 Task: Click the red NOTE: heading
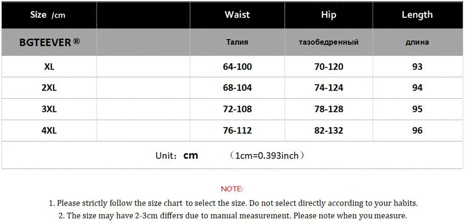coord(232,189)
